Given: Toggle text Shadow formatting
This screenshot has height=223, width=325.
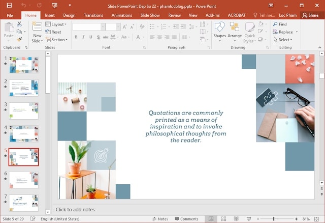Looking at the screenshot, I should [x=98, y=37].
